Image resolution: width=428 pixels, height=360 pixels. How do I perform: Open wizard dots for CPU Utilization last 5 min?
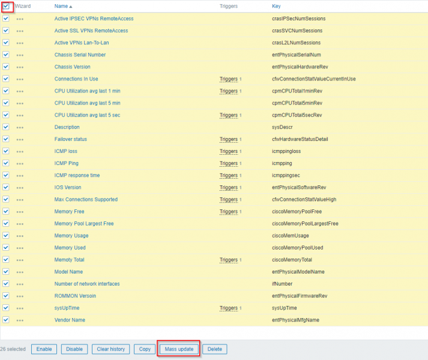coord(20,103)
